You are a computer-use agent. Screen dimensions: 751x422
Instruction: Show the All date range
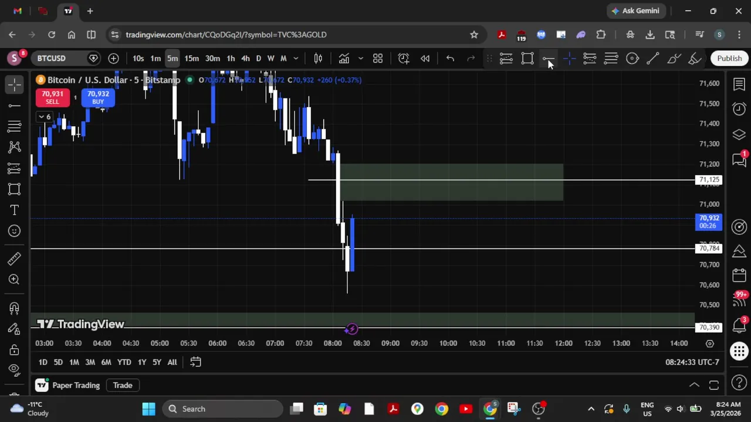click(x=172, y=362)
